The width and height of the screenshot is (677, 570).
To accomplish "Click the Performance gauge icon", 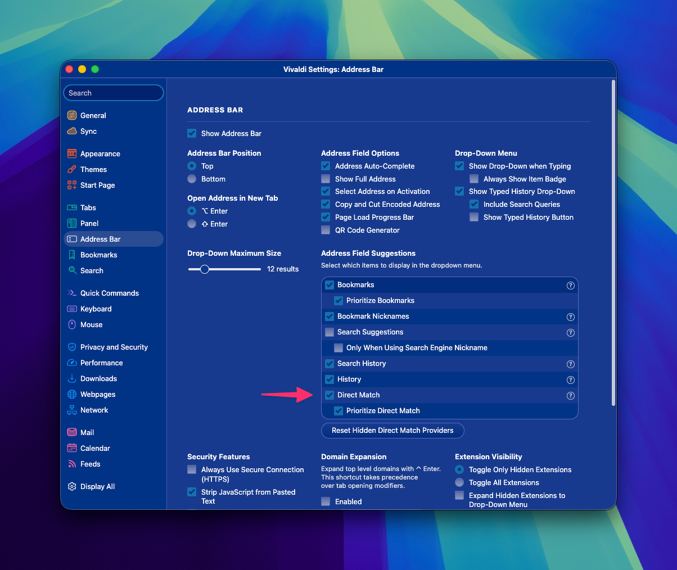I will (x=72, y=363).
